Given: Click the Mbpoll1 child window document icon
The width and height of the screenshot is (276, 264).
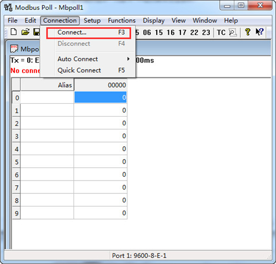Looking at the screenshot, I should coord(14,49).
